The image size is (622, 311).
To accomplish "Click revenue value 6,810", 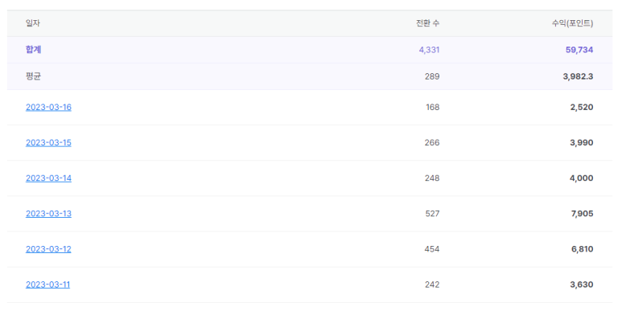I will pyautogui.click(x=583, y=249).
